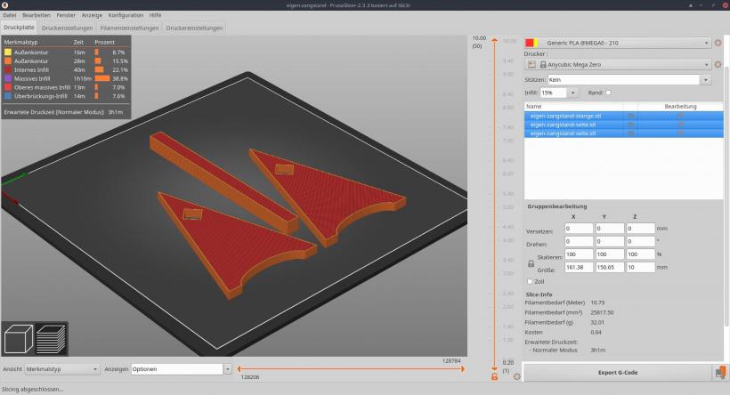Click the PrusaSlicer app icon in title bar
Viewport: 730px width, 395px height.
pyautogui.click(x=4, y=5)
